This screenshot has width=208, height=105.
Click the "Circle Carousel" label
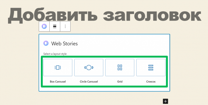click(x=89, y=81)
